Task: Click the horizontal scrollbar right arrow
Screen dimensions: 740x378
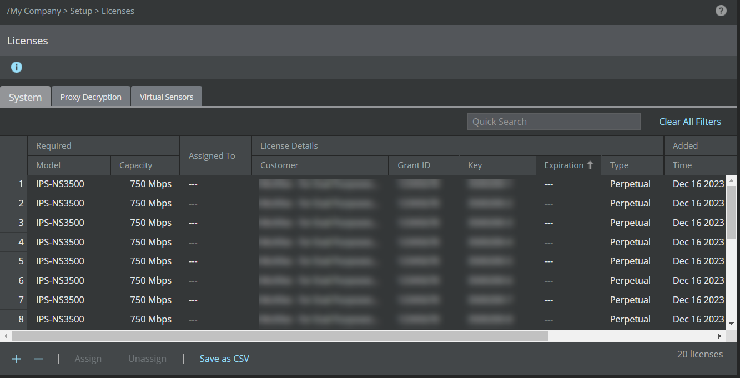Action: (x=720, y=336)
